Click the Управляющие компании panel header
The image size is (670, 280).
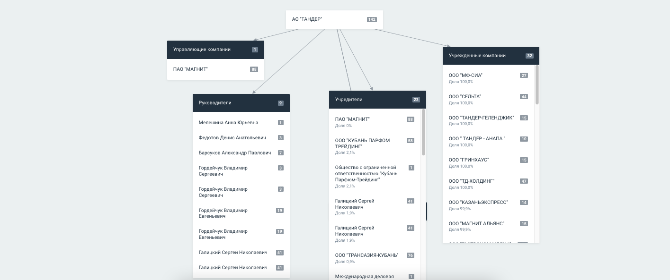point(215,50)
